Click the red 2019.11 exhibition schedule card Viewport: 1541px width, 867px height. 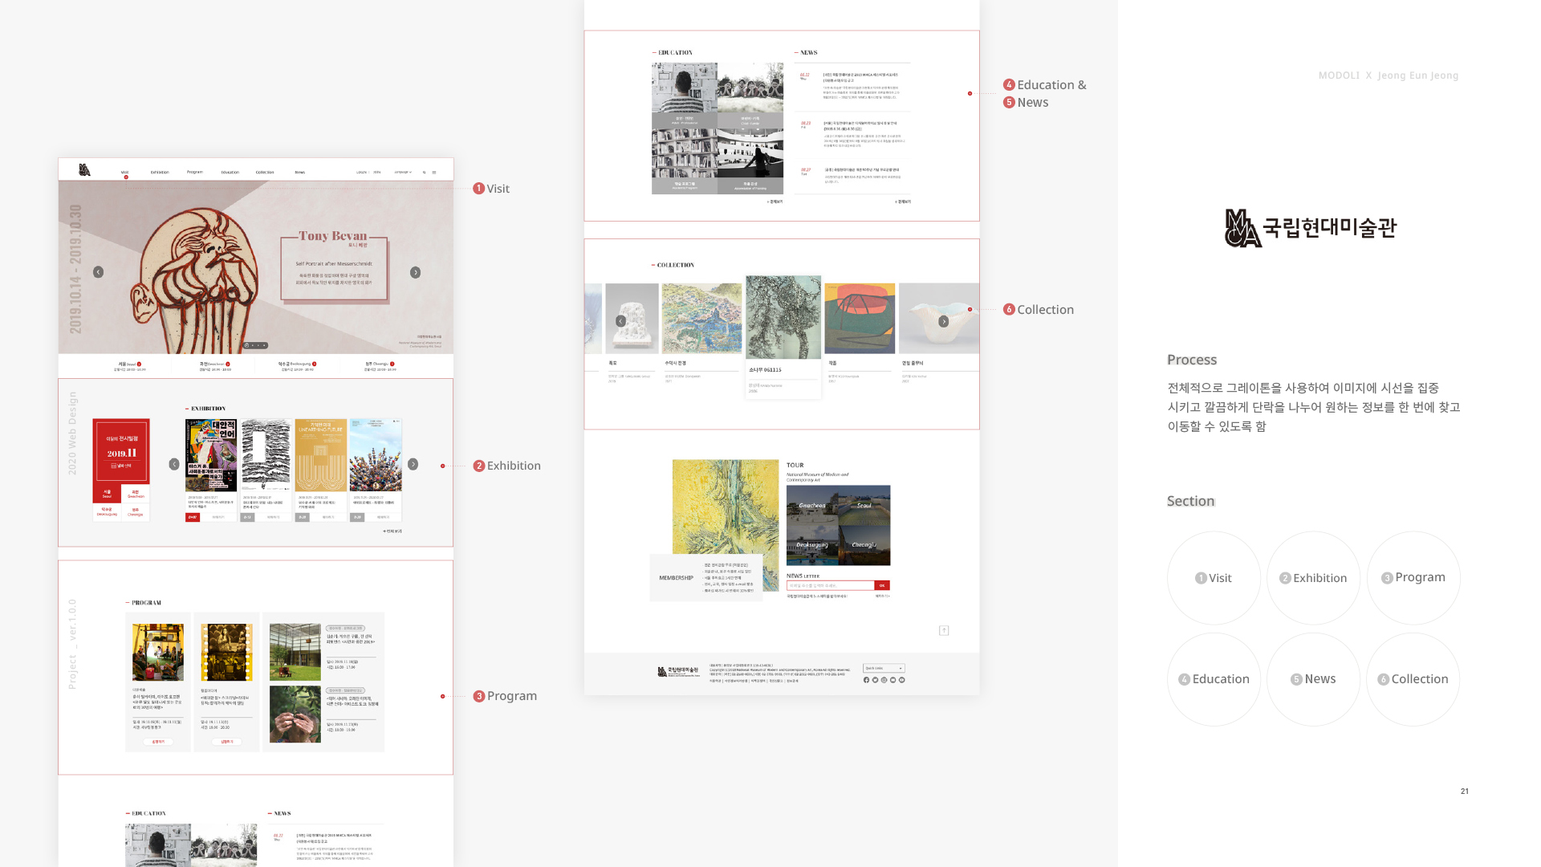click(121, 452)
